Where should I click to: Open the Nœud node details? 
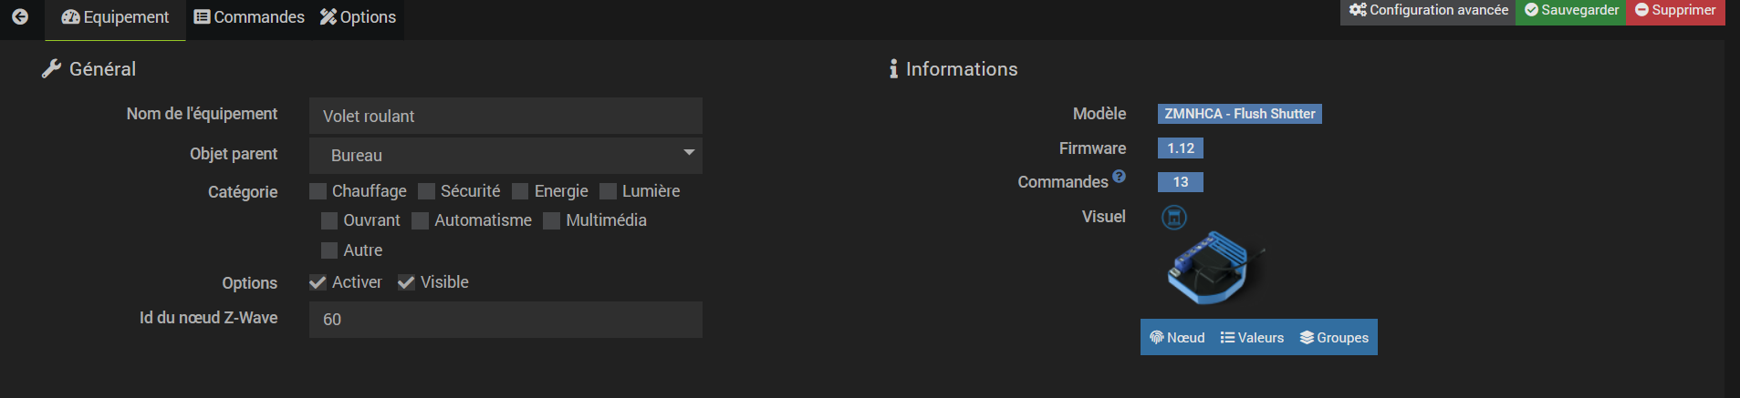pos(1177,337)
